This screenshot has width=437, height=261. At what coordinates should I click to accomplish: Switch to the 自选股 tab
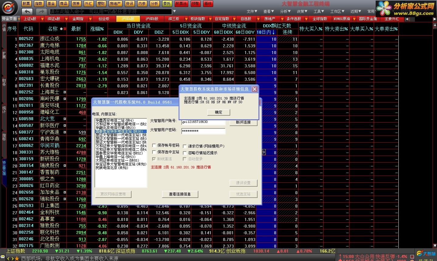(x=246, y=19)
